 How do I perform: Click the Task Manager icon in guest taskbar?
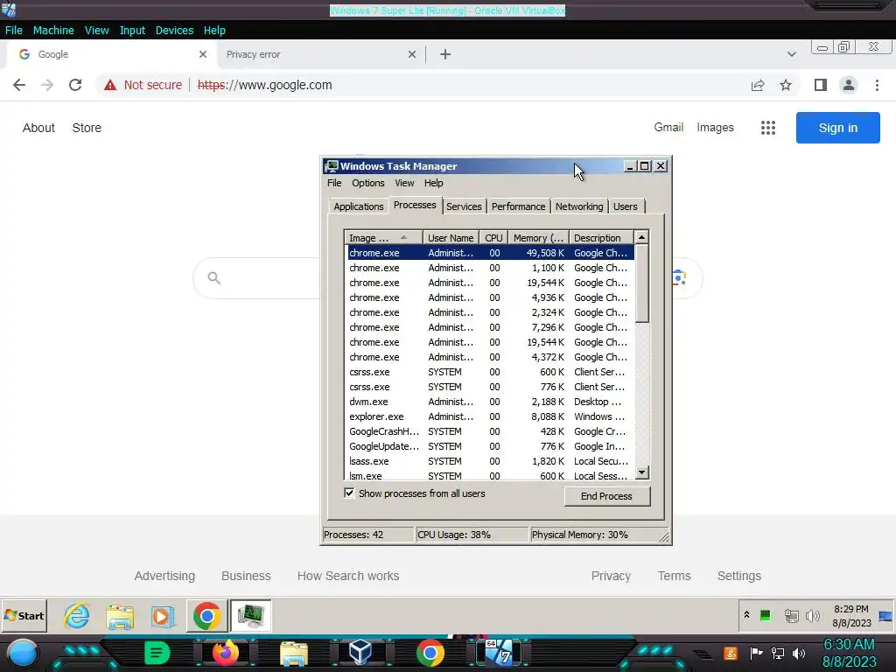click(250, 616)
